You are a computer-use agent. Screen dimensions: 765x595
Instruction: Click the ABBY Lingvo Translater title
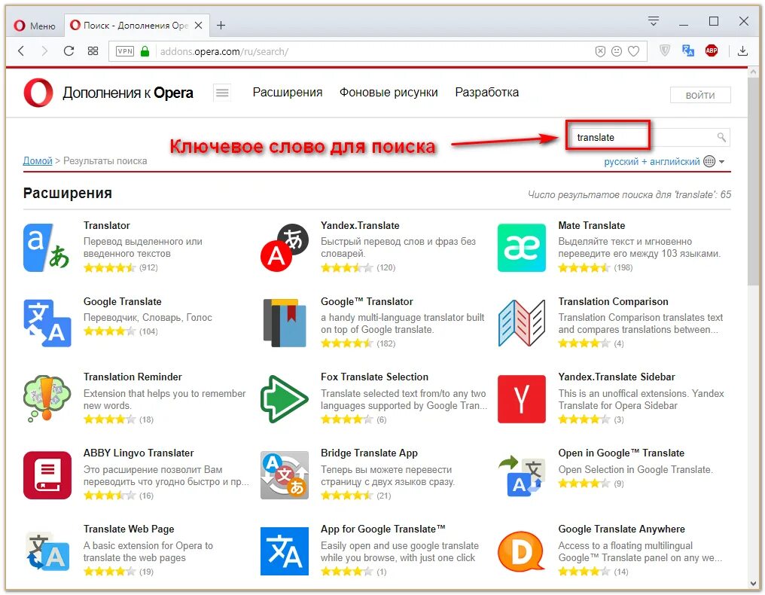(139, 453)
